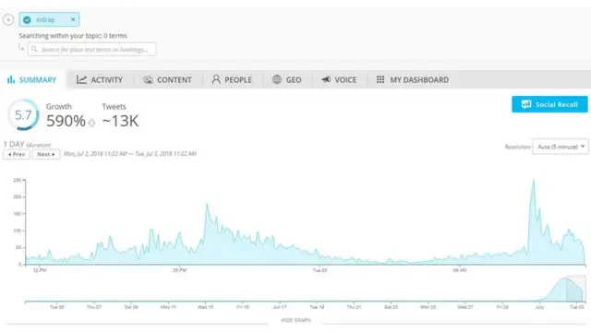Click the date range text
Image resolution: width=591 pixels, height=332 pixels.
(130, 154)
